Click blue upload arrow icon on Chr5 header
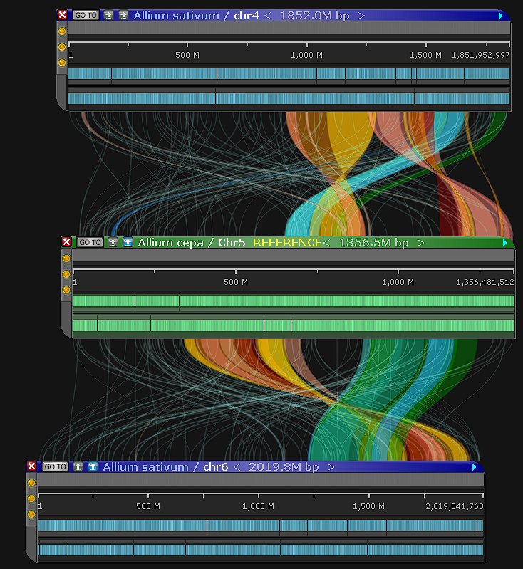Screen dimensions: 523x569 coord(128,242)
